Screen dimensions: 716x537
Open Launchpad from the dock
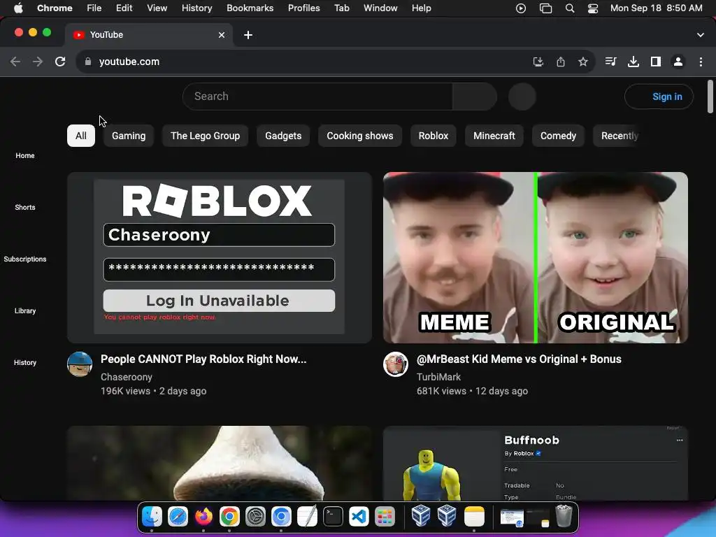coord(385,517)
